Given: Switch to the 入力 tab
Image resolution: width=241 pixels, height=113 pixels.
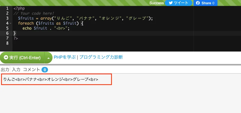Looking at the screenshot, I should coord(16,70).
